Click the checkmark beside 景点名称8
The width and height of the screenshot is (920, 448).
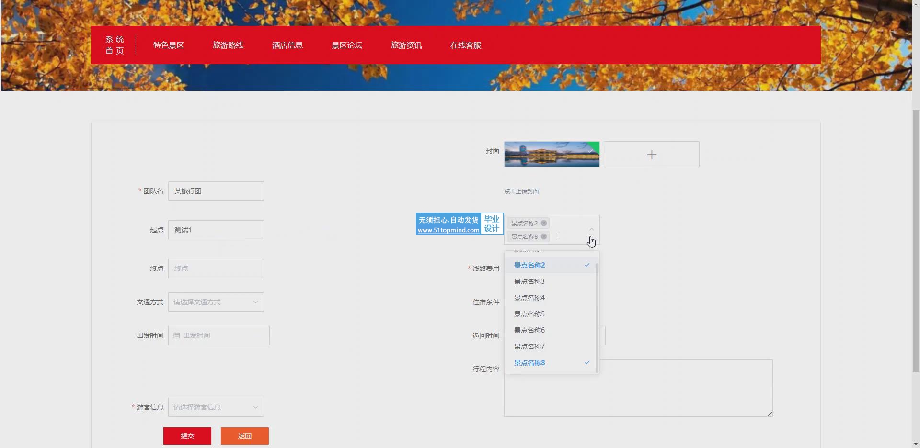pyautogui.click(x=587, y=362)
